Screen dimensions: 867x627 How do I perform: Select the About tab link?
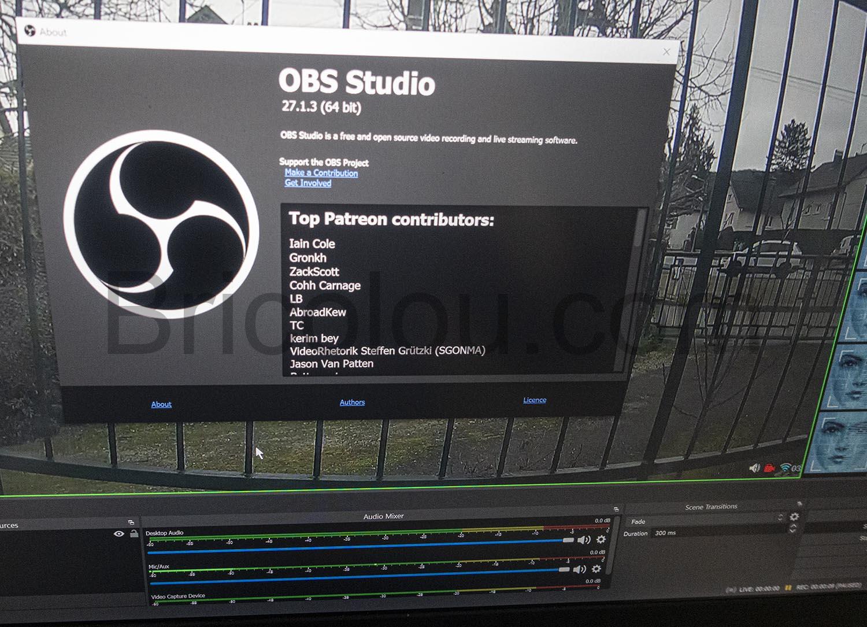(x=161, y=404)
